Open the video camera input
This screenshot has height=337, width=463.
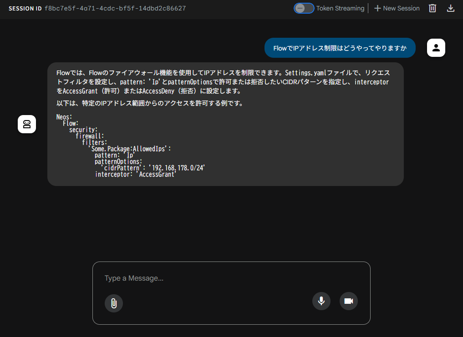(x=349, y=301)
